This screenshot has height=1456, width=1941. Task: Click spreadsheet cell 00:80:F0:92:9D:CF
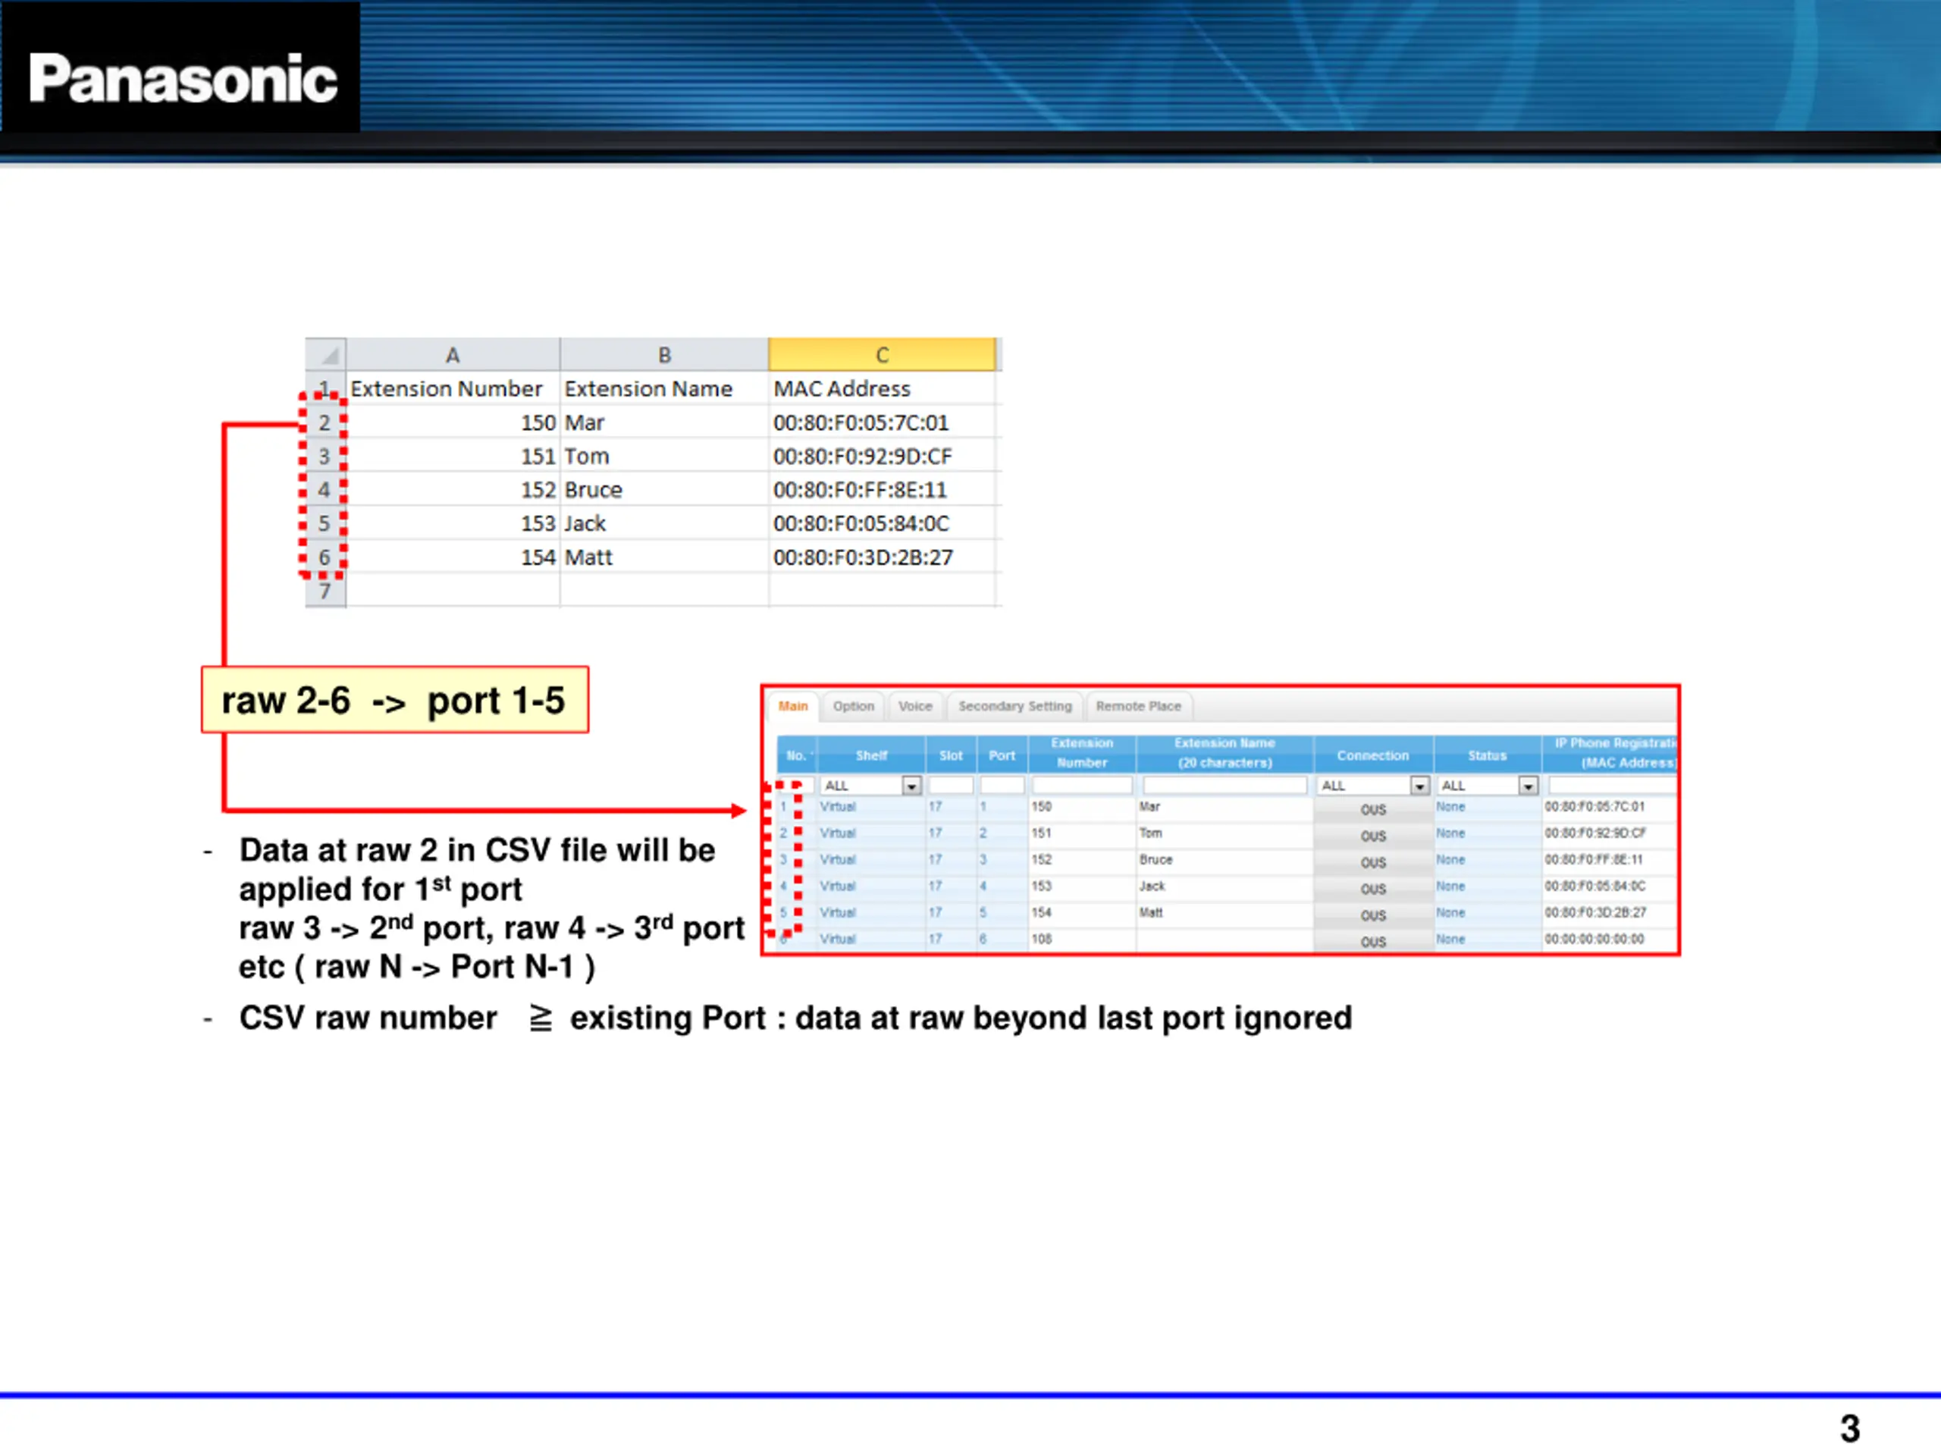[x=882, y=457]
